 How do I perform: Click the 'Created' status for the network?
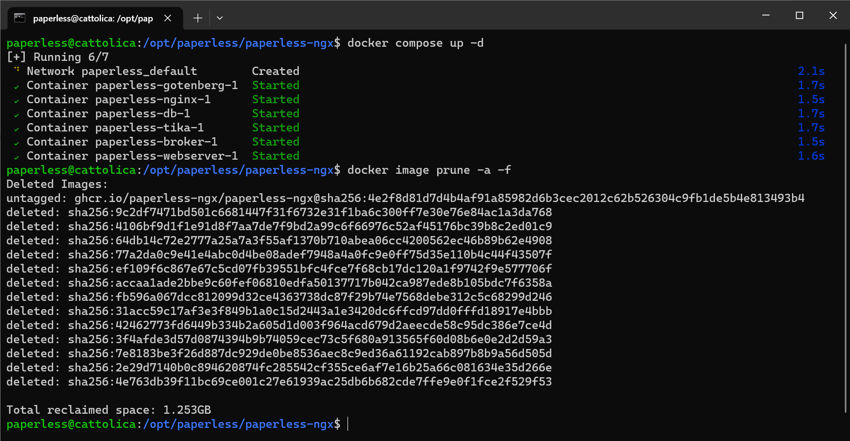[x=275, y=71]
